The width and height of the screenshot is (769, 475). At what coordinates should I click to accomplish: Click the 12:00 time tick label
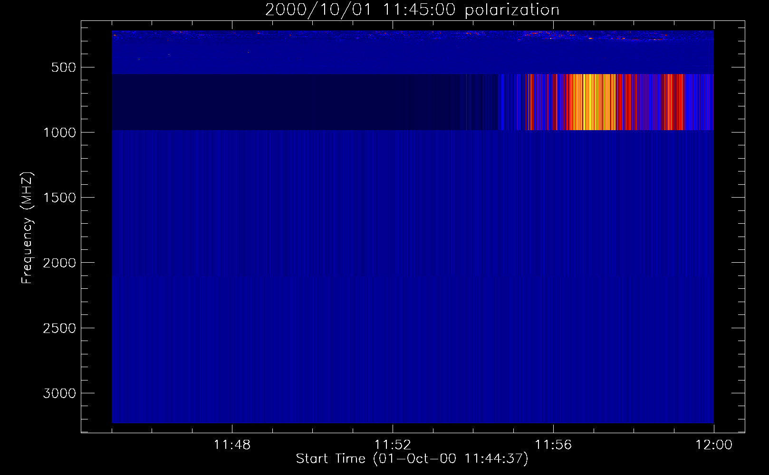[x=714, y=445]
